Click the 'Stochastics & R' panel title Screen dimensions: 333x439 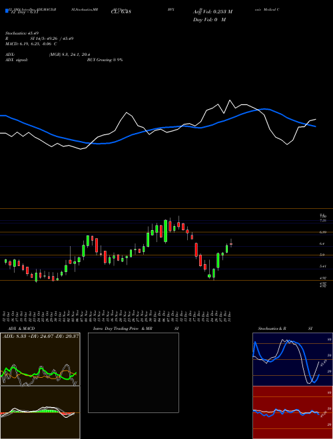coord(272,329)
